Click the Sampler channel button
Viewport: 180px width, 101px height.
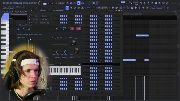[44, 16]
